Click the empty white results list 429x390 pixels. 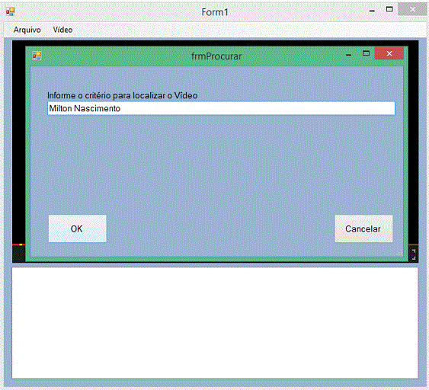(215, 323)
